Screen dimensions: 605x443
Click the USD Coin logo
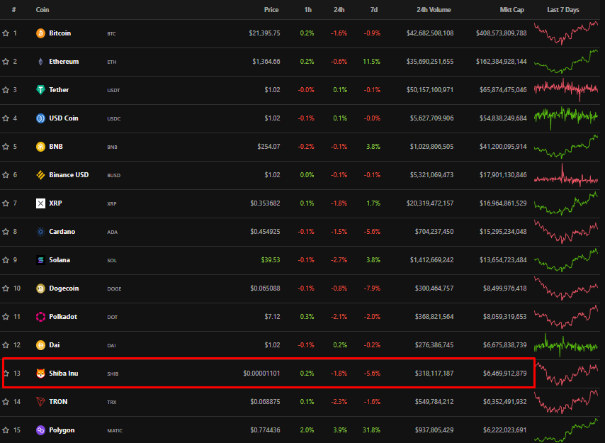pos(40,118)
